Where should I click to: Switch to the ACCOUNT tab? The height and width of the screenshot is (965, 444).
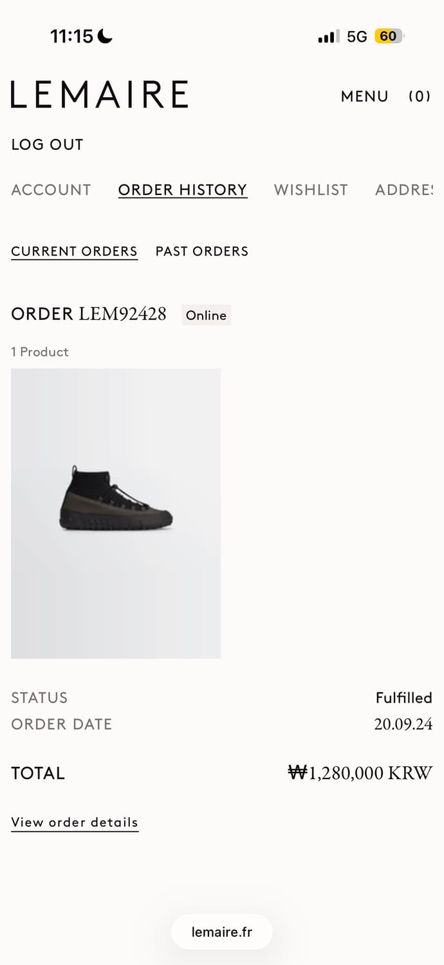point(51,190)
